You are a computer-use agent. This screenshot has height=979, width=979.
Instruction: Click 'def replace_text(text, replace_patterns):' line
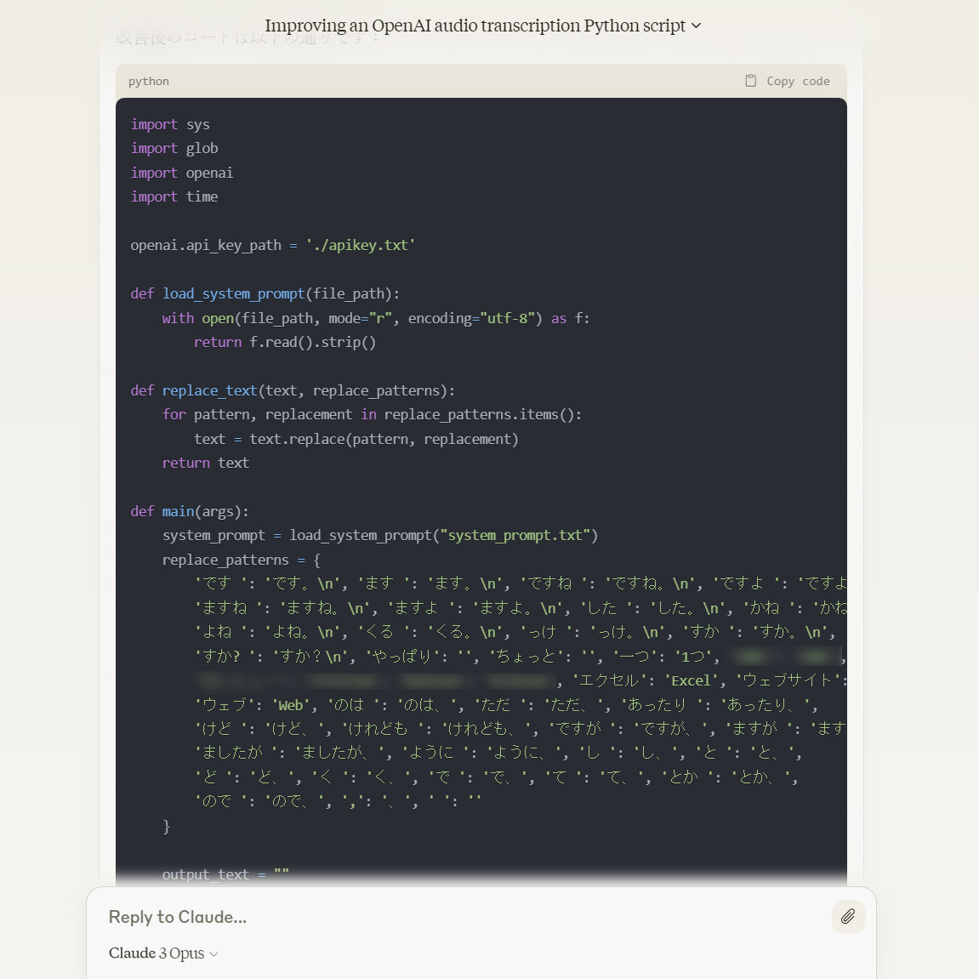pos(293,391)
